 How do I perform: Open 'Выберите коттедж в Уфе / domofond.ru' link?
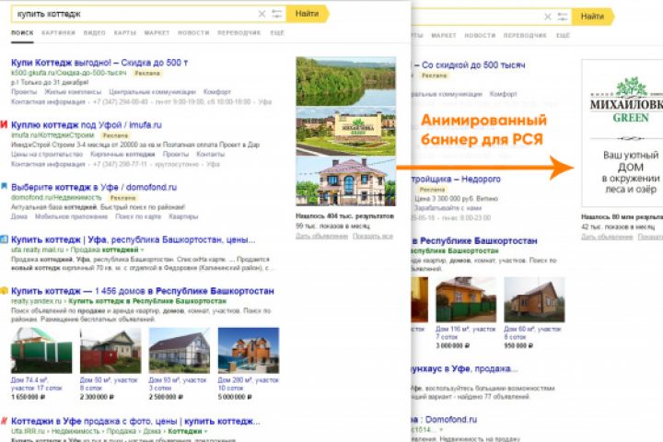[94, 187]
